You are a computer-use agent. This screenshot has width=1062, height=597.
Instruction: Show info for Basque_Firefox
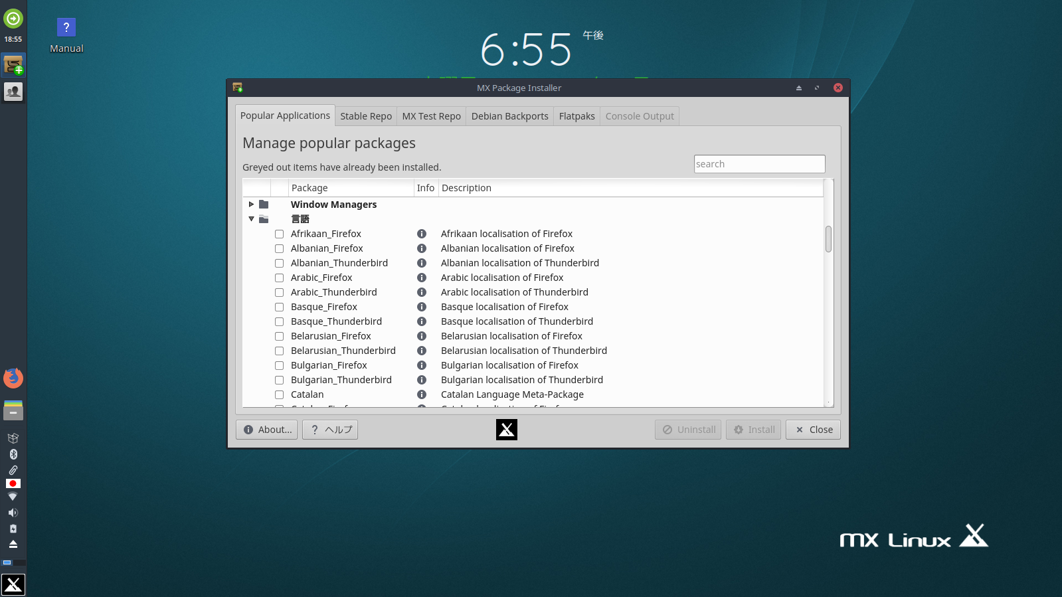[x=422, y=307]
